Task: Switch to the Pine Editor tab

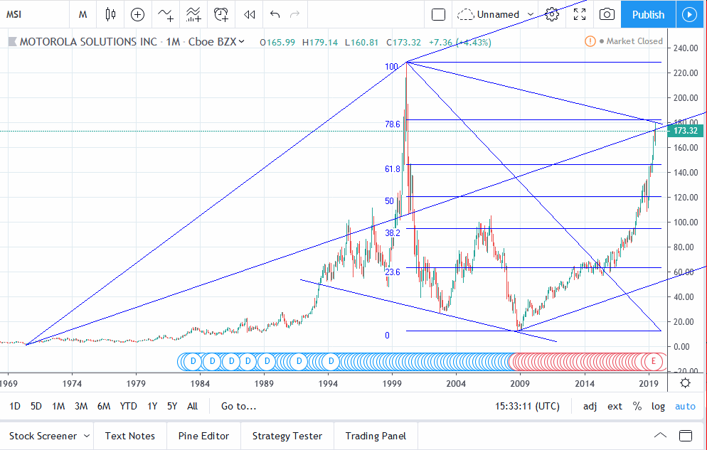Action: coord(203,436)
